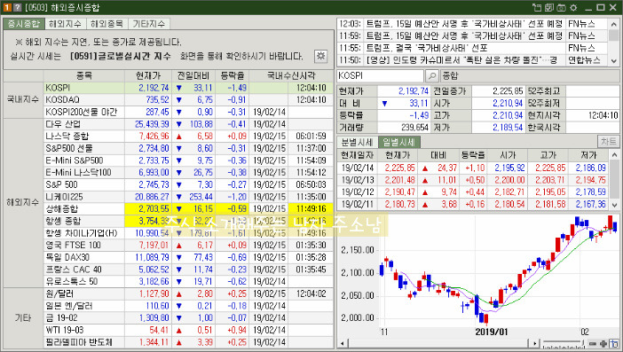Click the daily quotes scroll up arrow
Screen dimensions: 623x352
click(614, 155)
